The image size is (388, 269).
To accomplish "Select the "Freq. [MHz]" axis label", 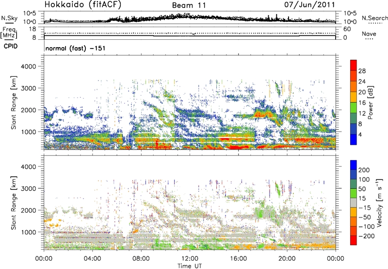I will coord(9,33).
